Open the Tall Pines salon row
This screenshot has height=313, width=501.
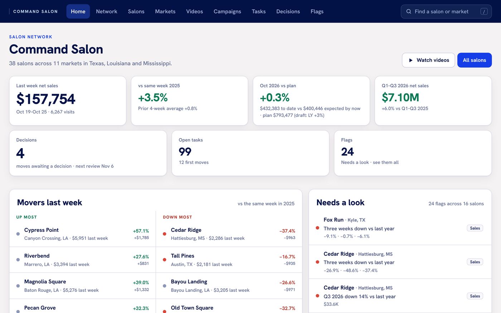pyautogui.click(x=229, y=260)
